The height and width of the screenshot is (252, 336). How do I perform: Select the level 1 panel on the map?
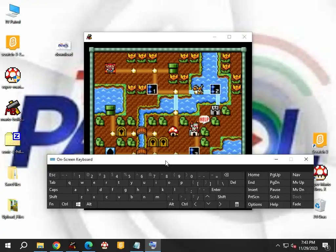152,89
